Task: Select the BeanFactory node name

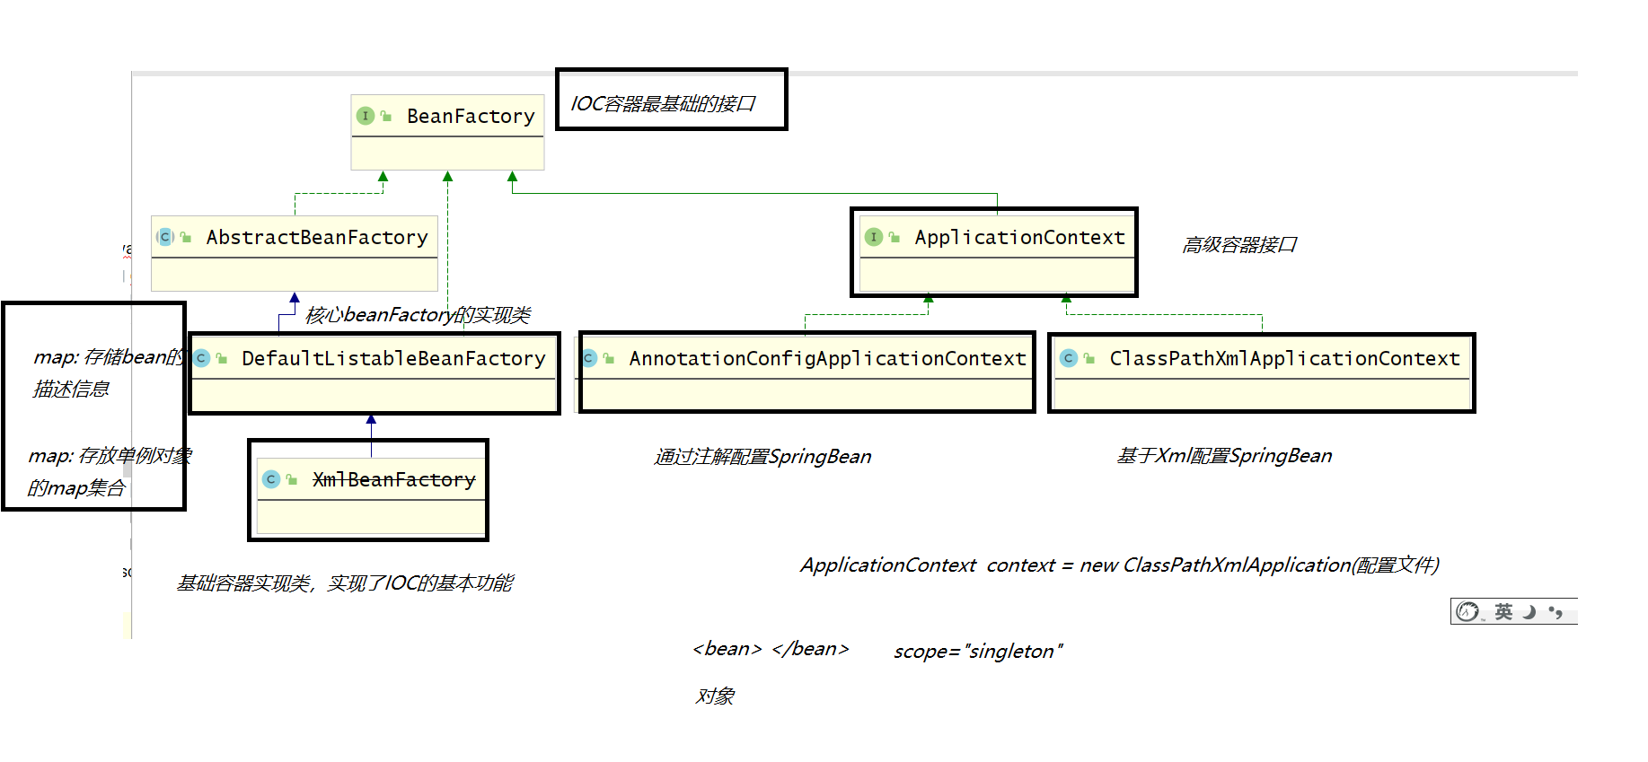Action: point(471,116)
